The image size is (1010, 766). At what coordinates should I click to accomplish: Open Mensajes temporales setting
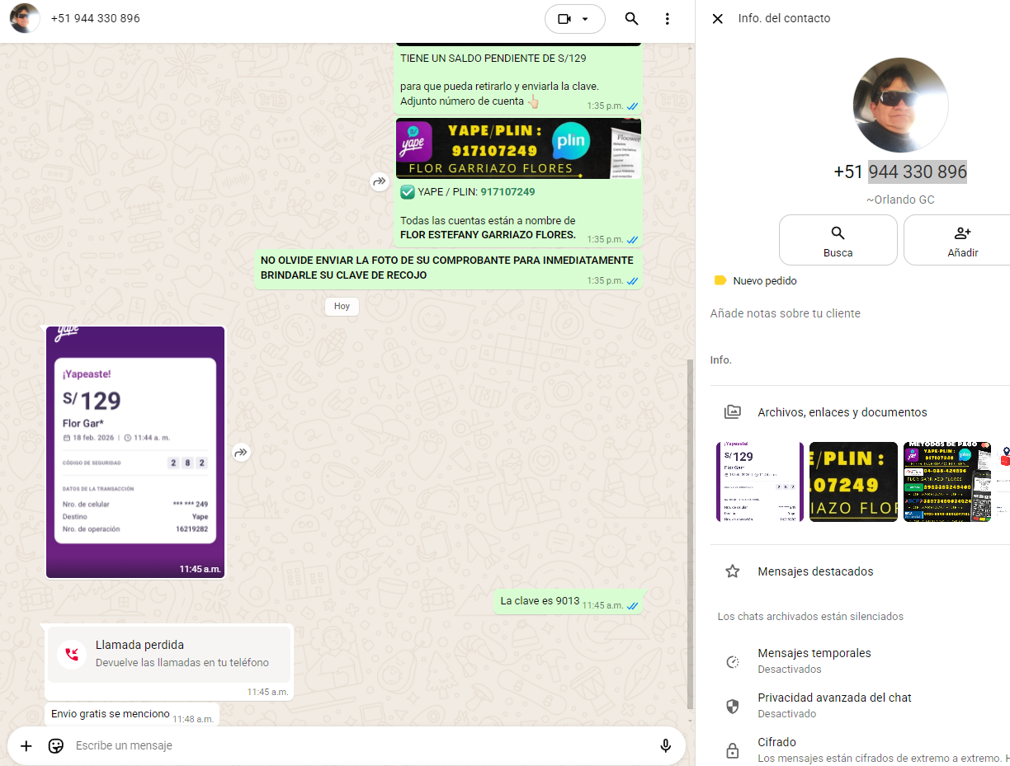[x=814, y=660]
